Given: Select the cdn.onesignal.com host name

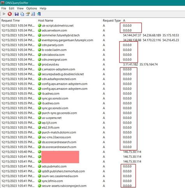Looking at the screenshot, I should point(55,59).
